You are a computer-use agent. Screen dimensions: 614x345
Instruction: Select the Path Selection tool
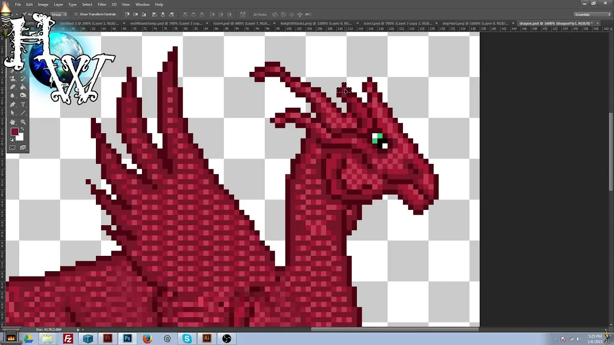coord(12,113)
